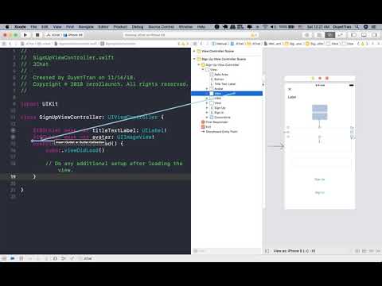This screenshot has width=382, height=286.
Task: Select the Standard editor button
Action: tap(320, 35)
